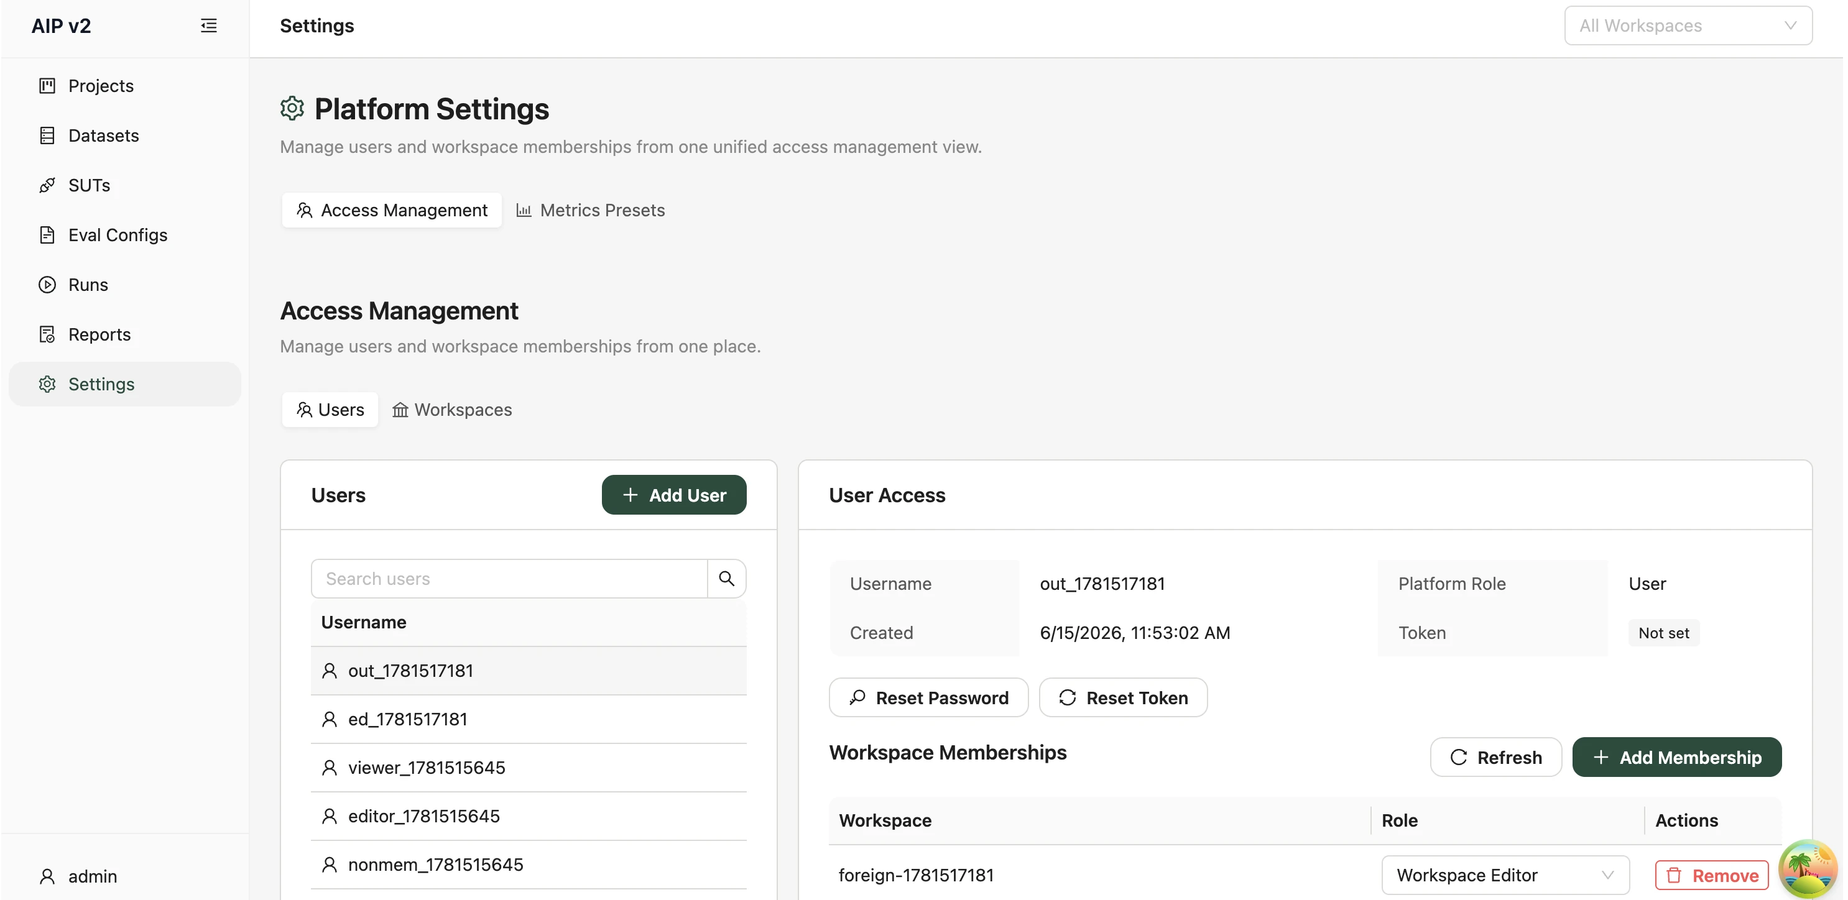The width and height of the screenshot is (1848, 900).
Task: Click the palm tree beach avatar
Action: point(1807,868)
